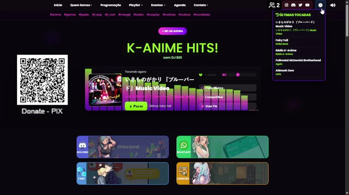
Task: Click the #otaku hashtag link
Action: [x=139, y=15]
